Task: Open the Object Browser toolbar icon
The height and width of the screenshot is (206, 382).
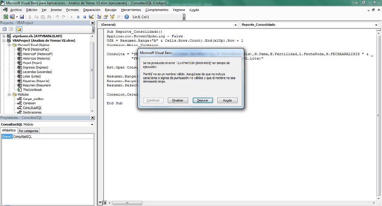Action: [x=112, y=17]
